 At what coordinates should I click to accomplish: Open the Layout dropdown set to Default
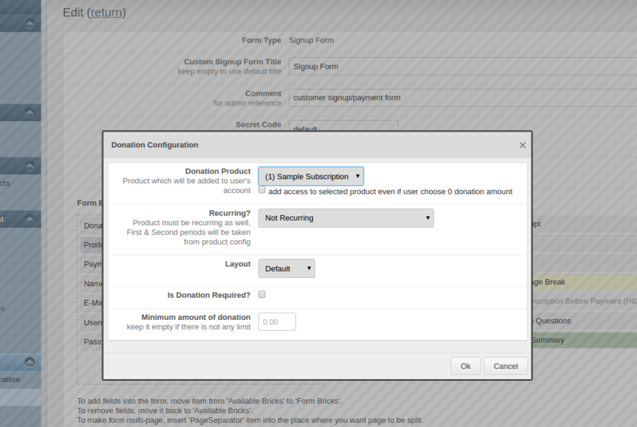286,268
